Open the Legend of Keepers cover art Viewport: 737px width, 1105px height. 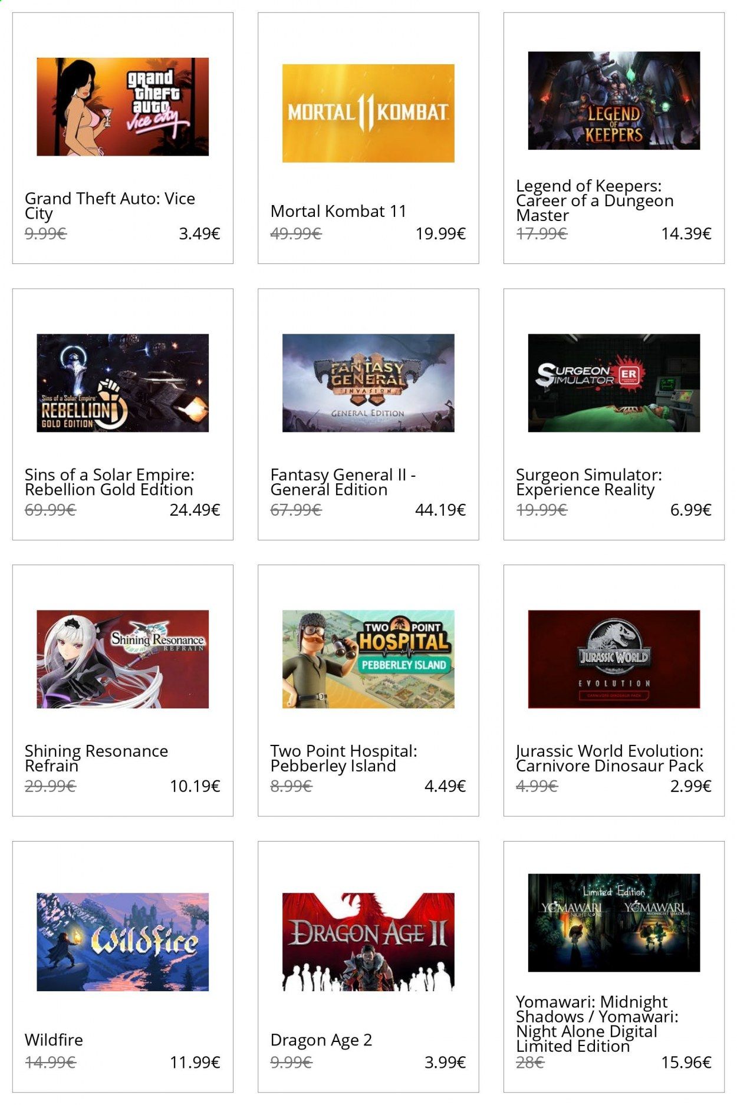tap(614, 100)
